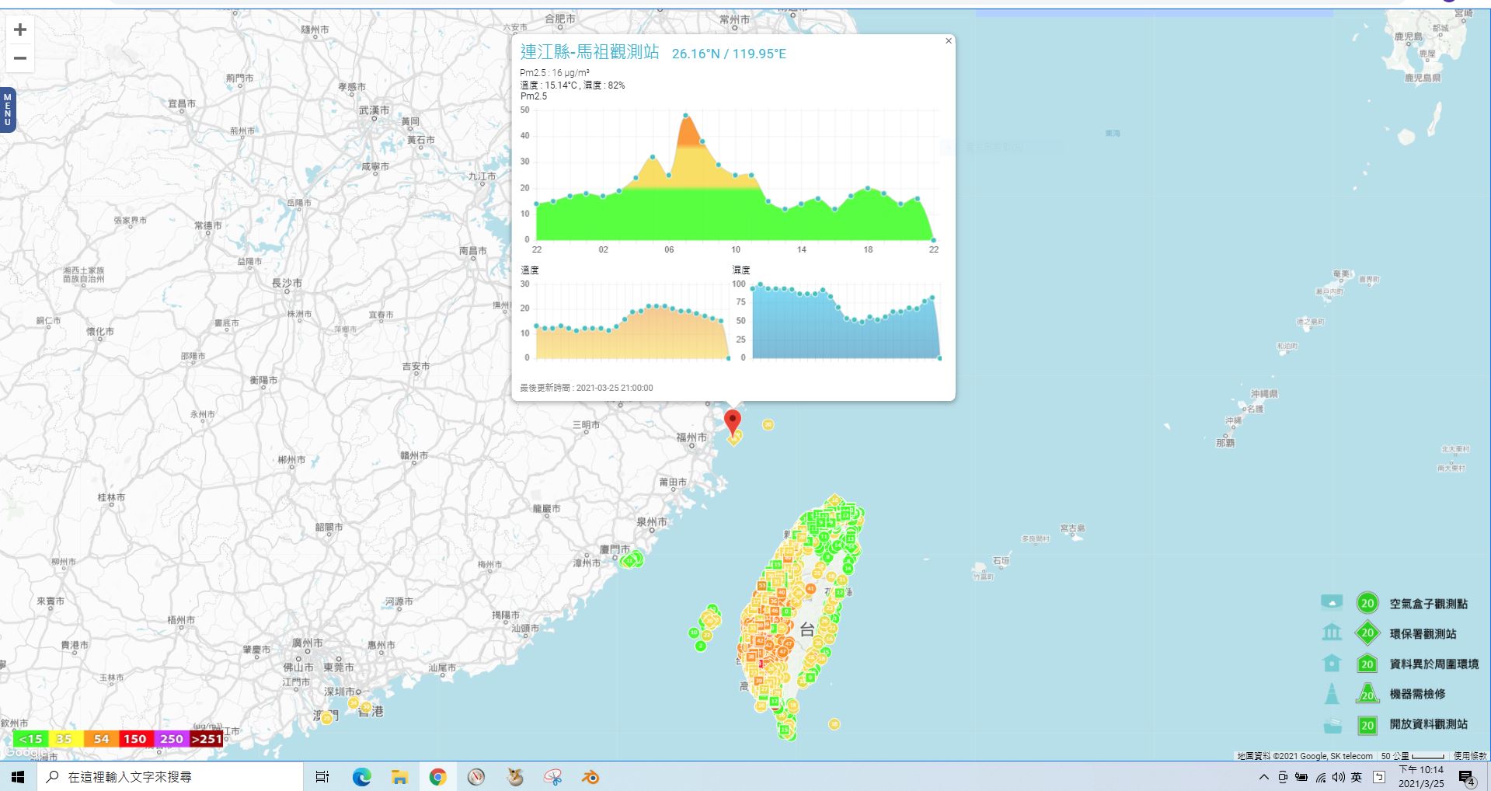Open the volume control tray icon
This screenshot has height=791, width=1491.
[1338, 777]
